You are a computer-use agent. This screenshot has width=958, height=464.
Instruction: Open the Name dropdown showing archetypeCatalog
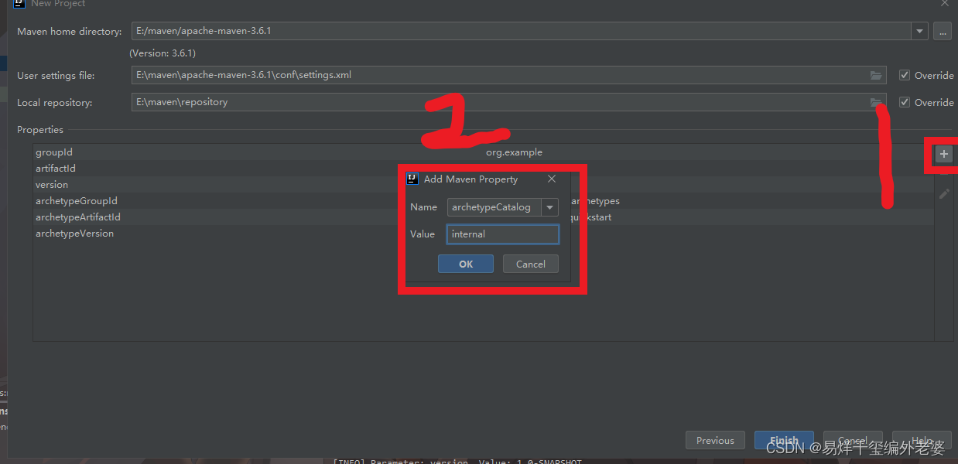pos(503,206)
